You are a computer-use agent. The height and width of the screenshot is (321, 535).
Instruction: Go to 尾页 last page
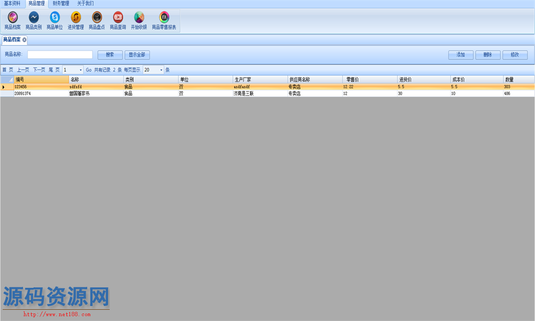54,70
